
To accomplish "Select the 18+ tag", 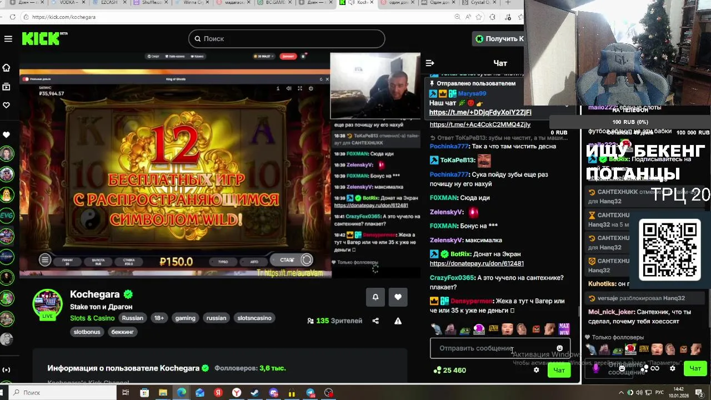I will pyautogui.click(x=159, y=318).
